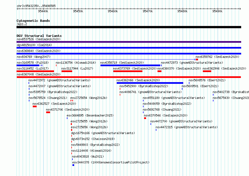This screenshot has width=249, height=176.
Task: Open nsv6362527 (Sedlazeck2020) label
Action: [x=54, y=104]
